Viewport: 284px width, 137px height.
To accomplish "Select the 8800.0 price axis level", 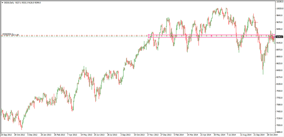I will tap(279, 57).
